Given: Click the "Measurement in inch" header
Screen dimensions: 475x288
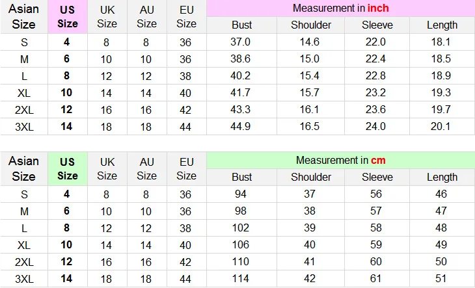Looking at the screenshot, I should (340, 8).
